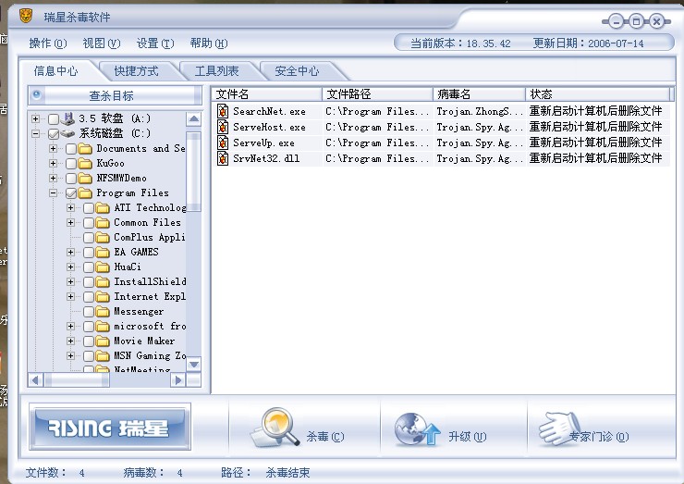Click the Common Files folder icon
Screen dimensions: 684x484
click(x=103, y=223)
